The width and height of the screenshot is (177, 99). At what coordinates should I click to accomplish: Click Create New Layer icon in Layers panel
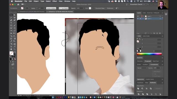pyautogui.click(x=157, y=33)
